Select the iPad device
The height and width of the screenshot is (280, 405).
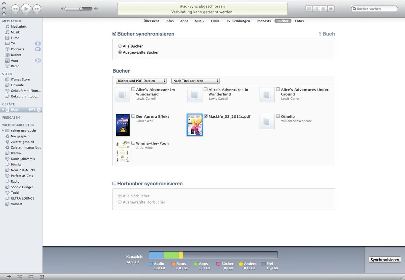click(14, 110)
